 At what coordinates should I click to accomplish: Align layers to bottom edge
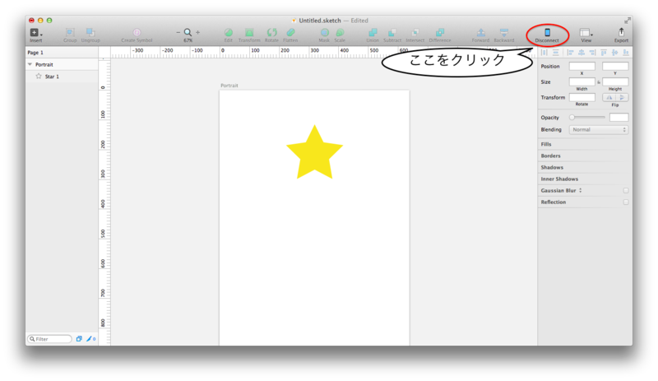pyautogui.click(x=626, y=53)
